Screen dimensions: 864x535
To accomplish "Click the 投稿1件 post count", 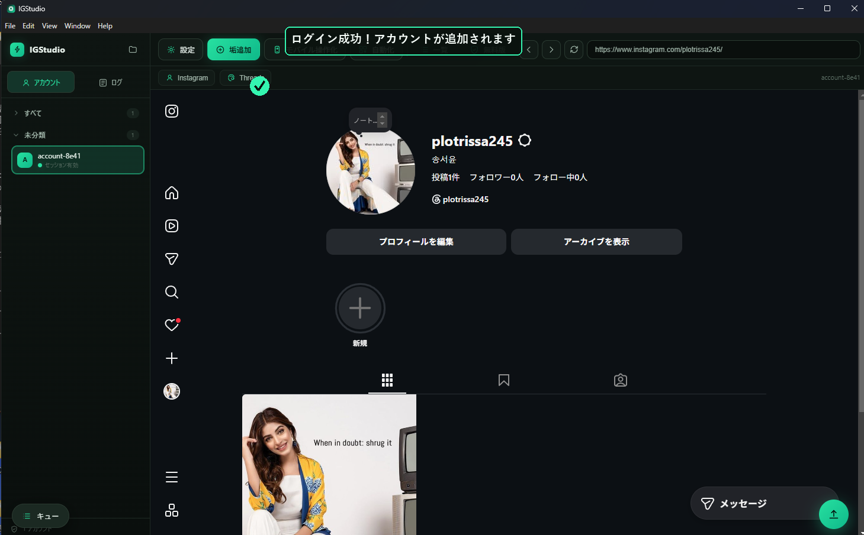I will (x=445, y=177).
